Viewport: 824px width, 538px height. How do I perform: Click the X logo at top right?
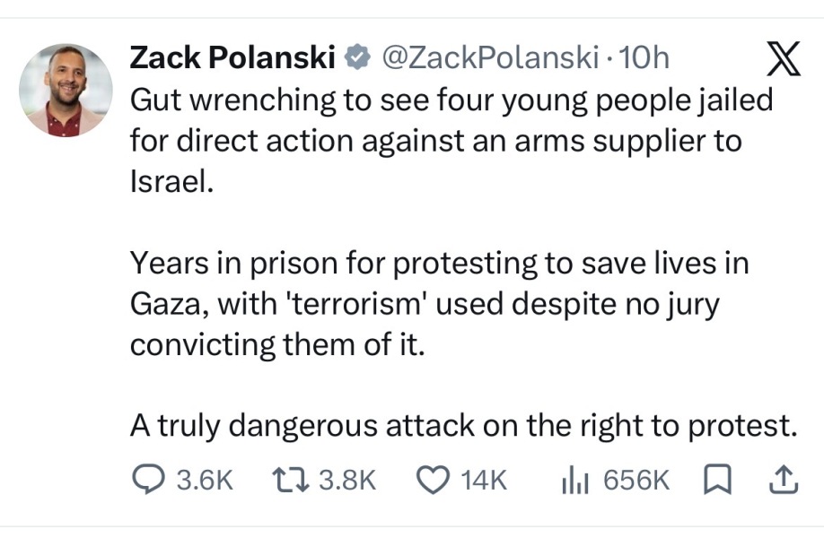point(784,58)
